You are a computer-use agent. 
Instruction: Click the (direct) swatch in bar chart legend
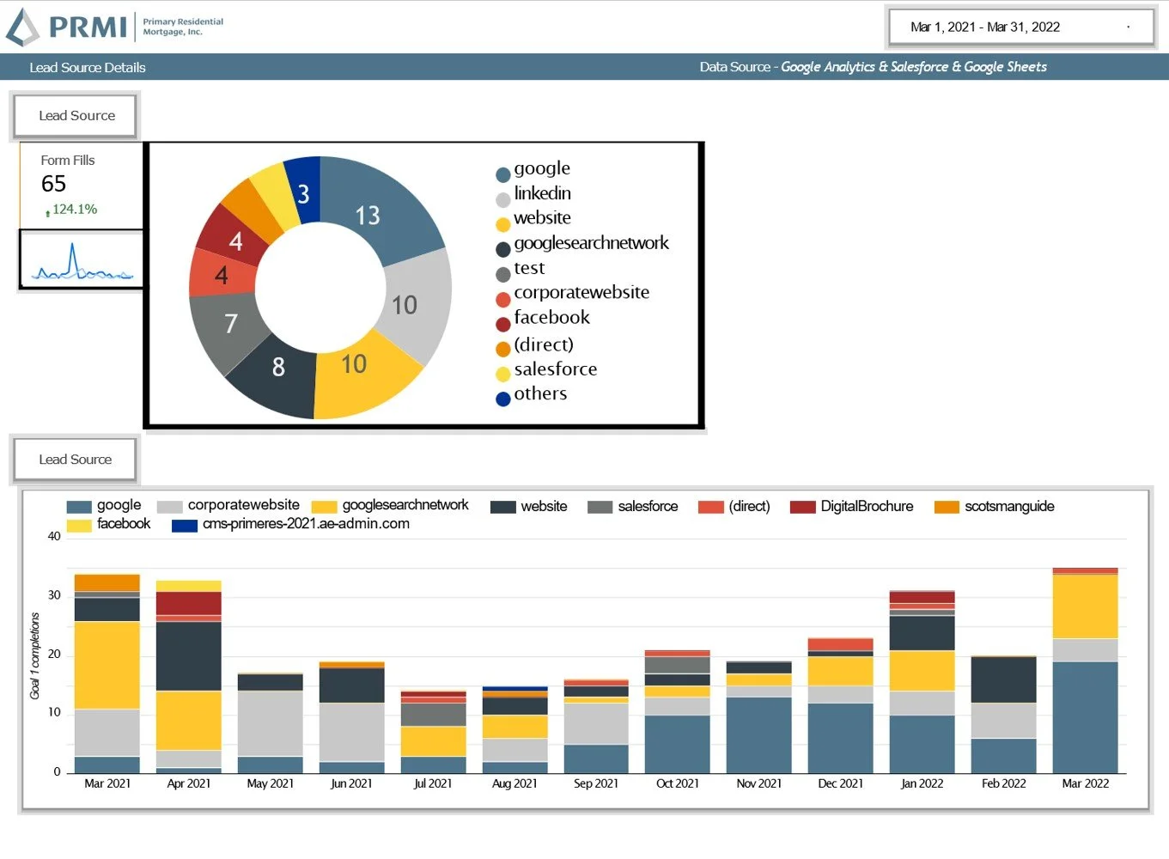point(711,507)
